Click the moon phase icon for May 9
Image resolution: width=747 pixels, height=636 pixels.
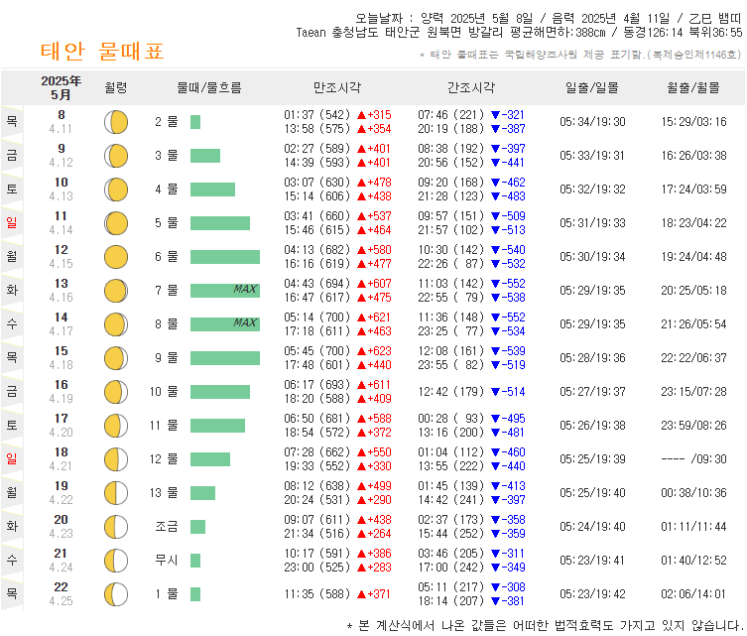point(116,156)
